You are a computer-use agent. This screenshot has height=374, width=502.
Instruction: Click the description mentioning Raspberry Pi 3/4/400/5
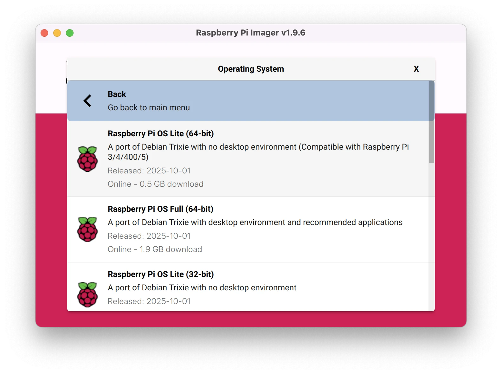(x=258, y=152)
